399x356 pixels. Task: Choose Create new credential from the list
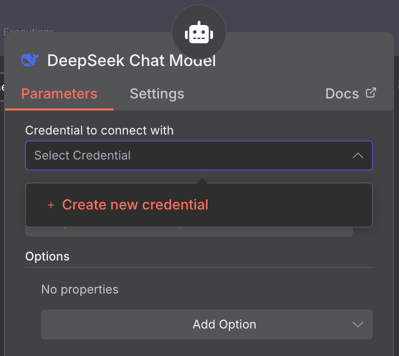pyautogui.click(x=135, y=205)
